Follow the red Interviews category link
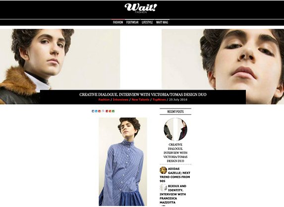Screen dimensions: 284x207 coord(120,100)
